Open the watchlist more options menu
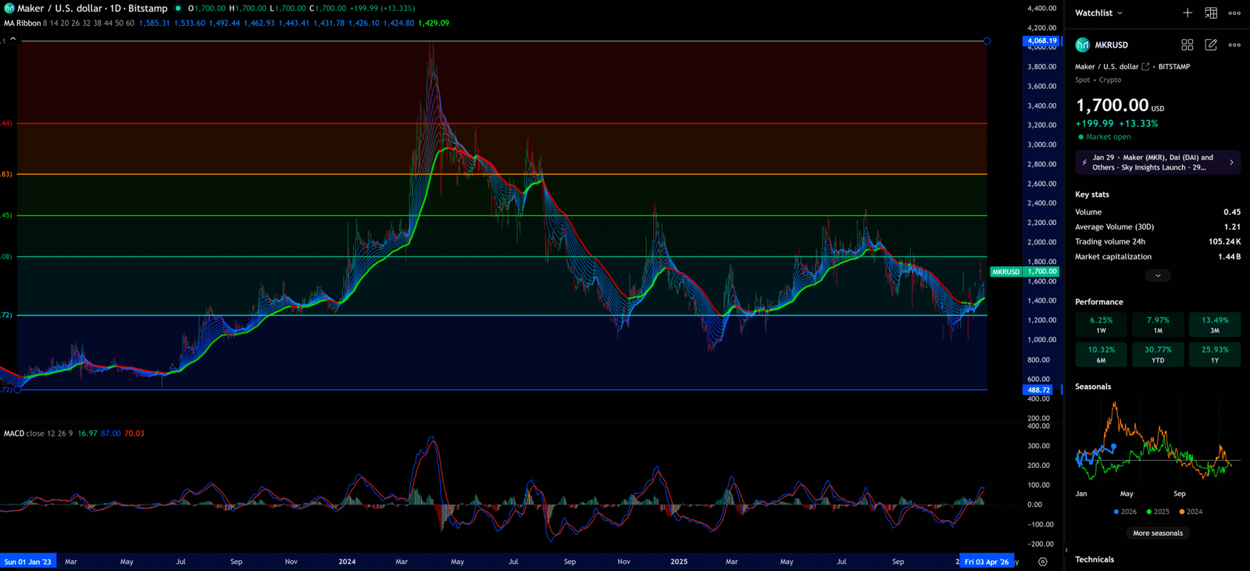Image resolution: width=1250 pixels, height=571 pixels. click(x=1234, y=12)
